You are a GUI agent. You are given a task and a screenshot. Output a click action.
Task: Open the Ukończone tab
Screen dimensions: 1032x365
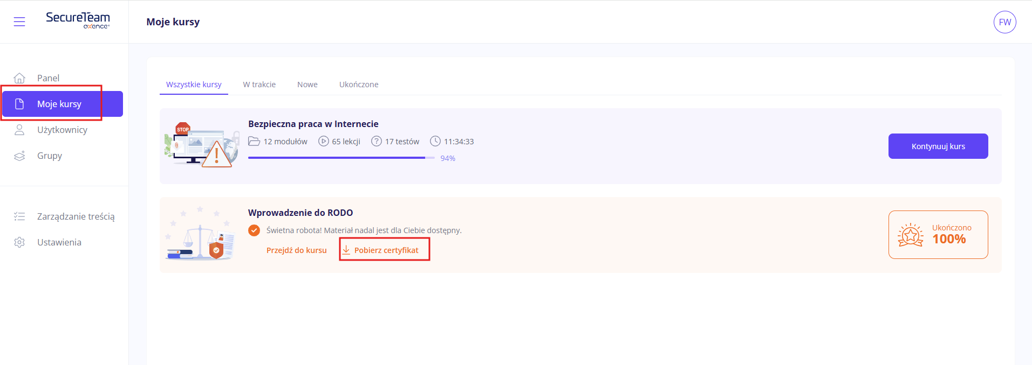coord(359,85)
